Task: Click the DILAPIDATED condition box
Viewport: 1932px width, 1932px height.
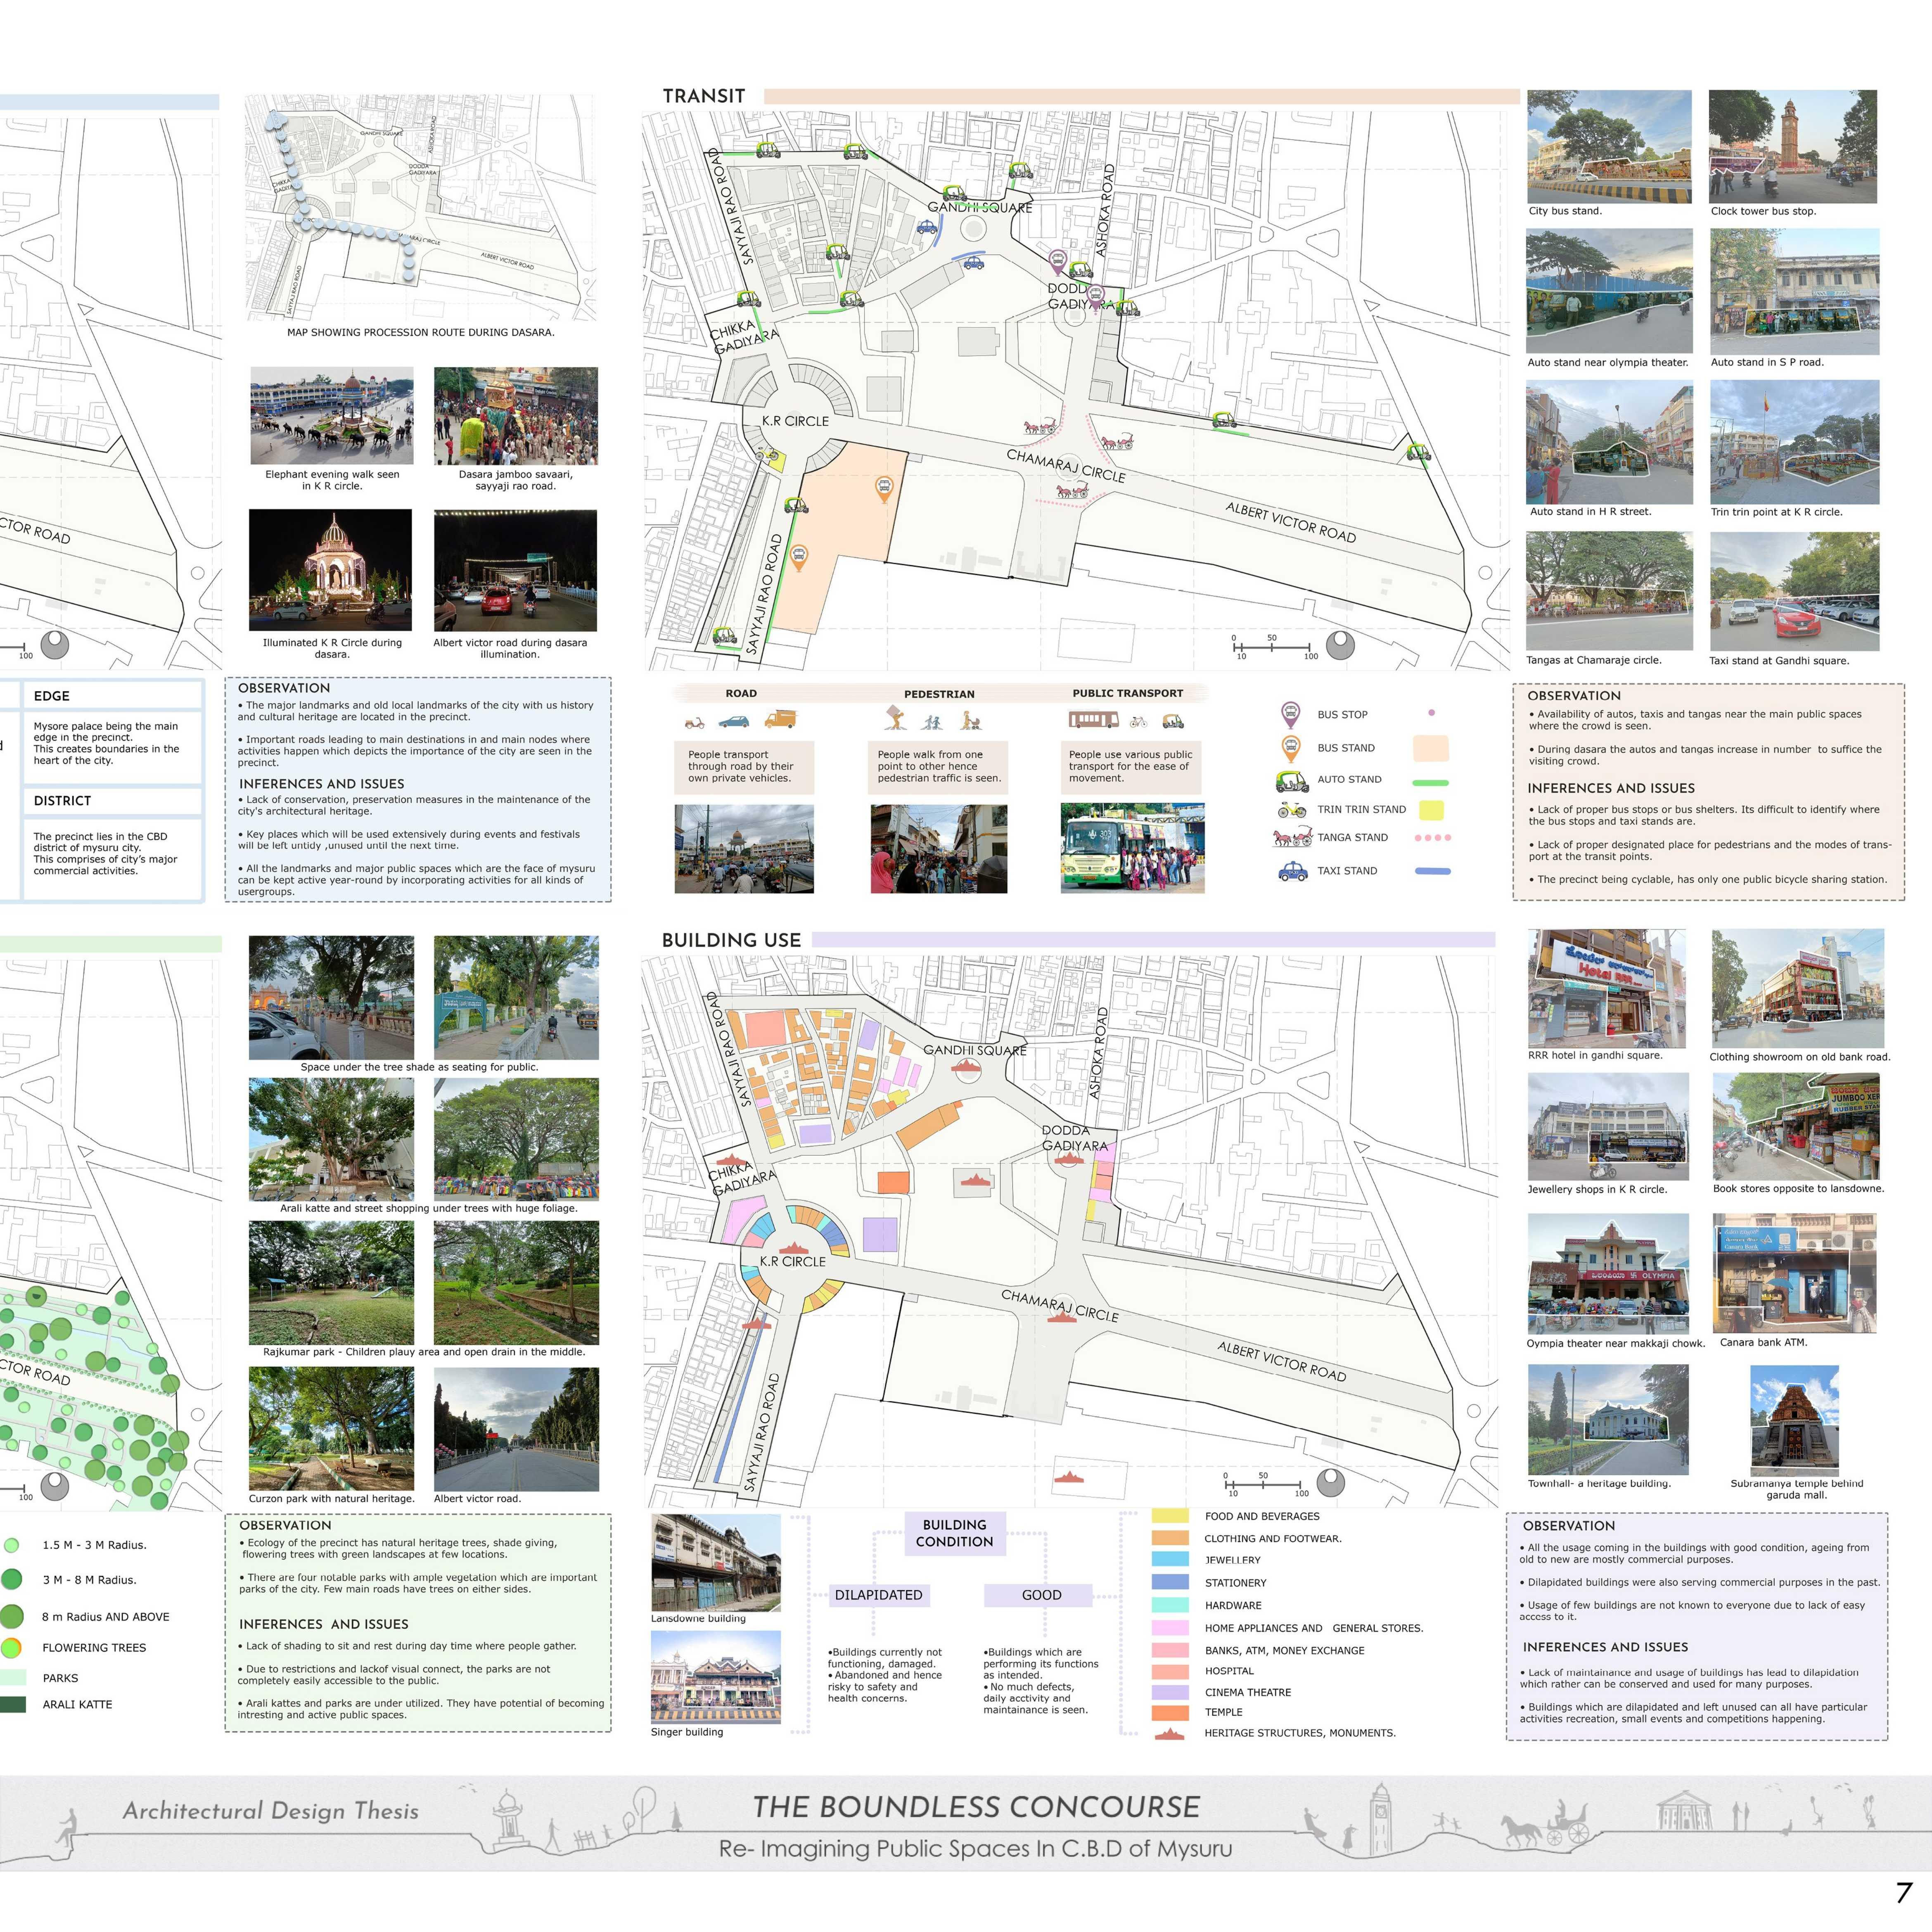Action: 879,1595
